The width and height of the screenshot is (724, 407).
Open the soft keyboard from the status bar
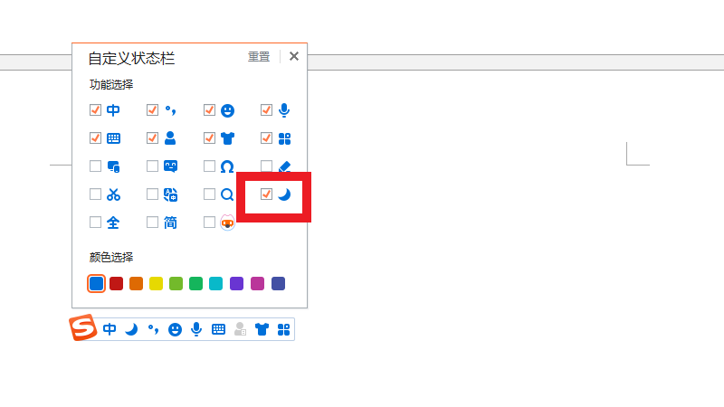pyautogui.click(x=218, y=329)
